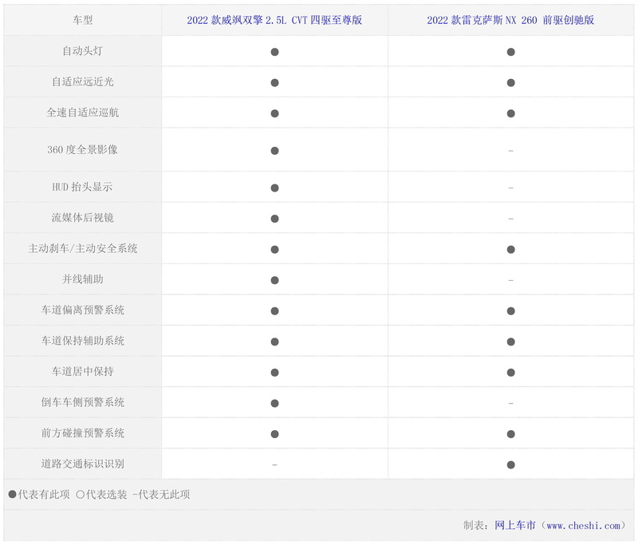Viewport: 638px width, 545px height.
Task: Select the 主动刹车/主动安全系统 row label
Action: (x=83, y=248)
